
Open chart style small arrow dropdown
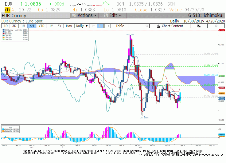pos(108,26)
